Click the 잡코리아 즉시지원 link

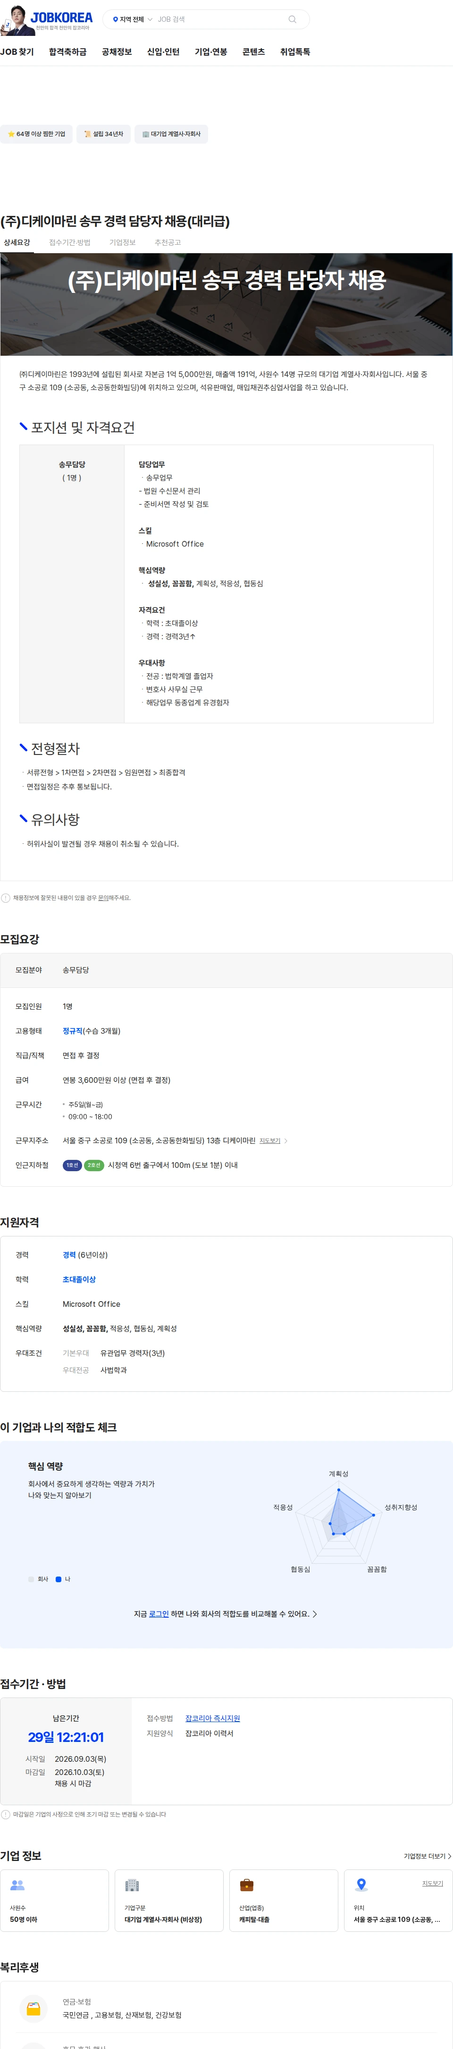tap(212, 1718)
